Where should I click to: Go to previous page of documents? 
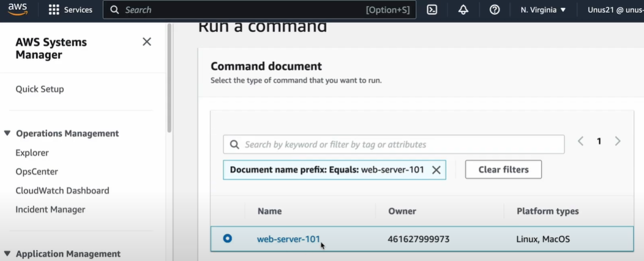(x=581, y=142)
